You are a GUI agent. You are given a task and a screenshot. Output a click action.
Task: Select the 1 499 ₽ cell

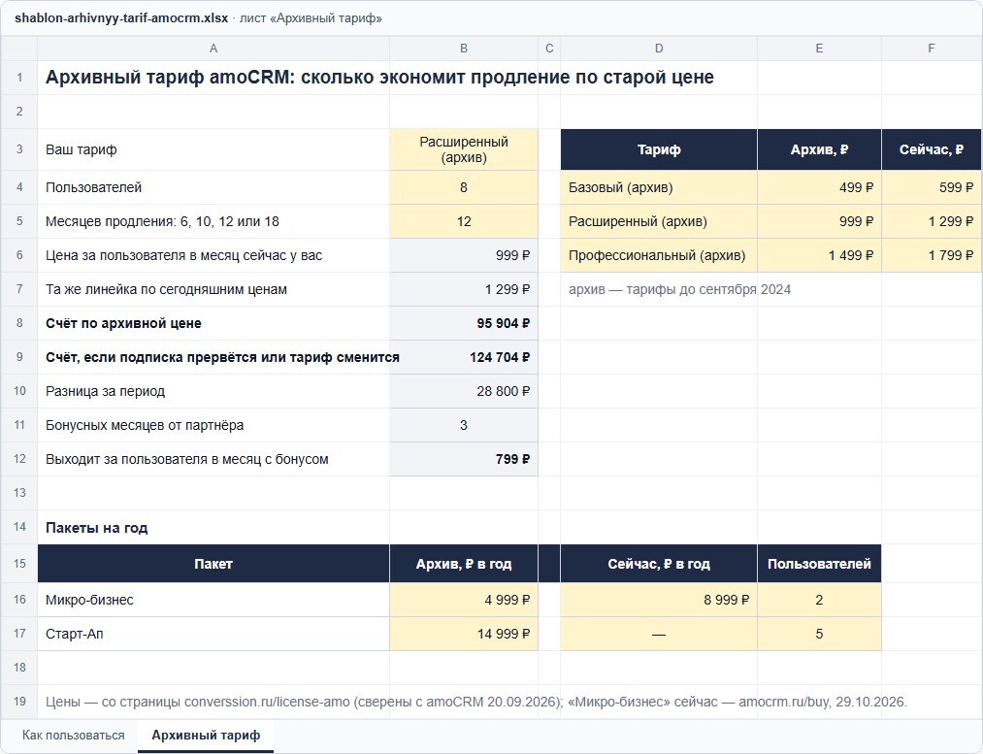tap(819, 255)
